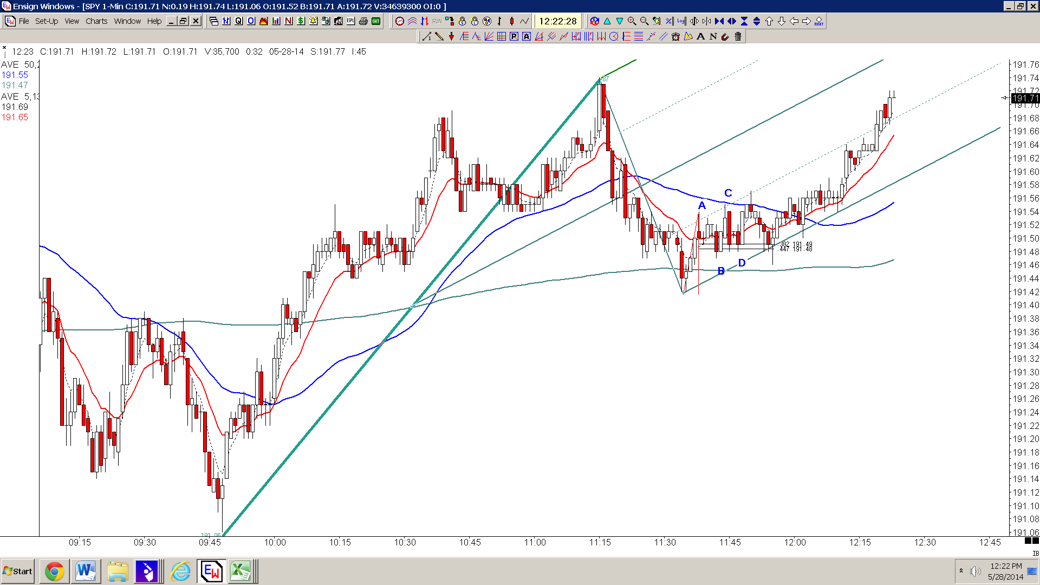Click the cascade windows icon
Screen dimensions: 1040x585
click(x=214, y=21)
